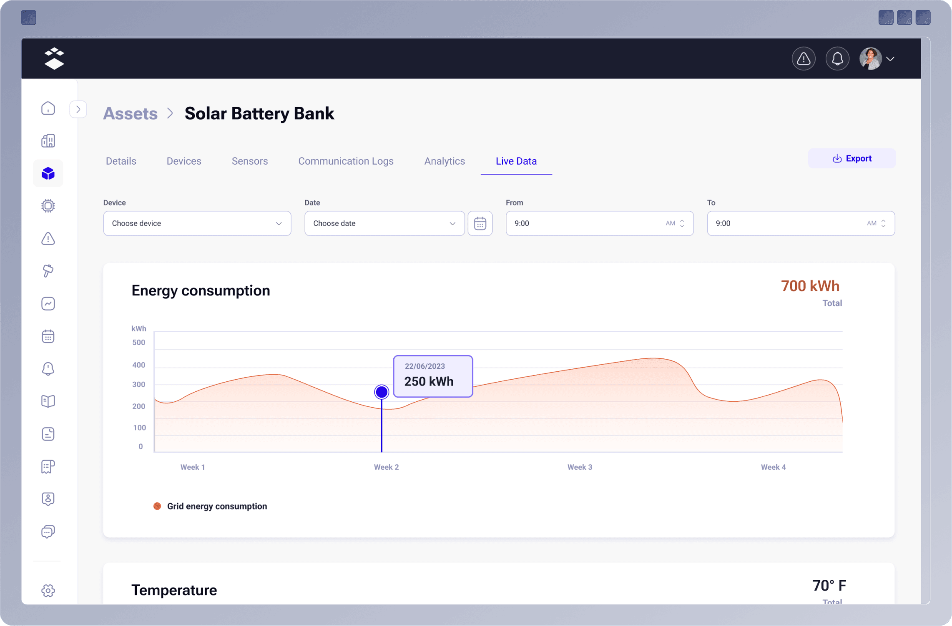The height and width of the screenshot is (626, 952).
Task: Go to Assets breadcrumb link
Action: tap(130, 113)
